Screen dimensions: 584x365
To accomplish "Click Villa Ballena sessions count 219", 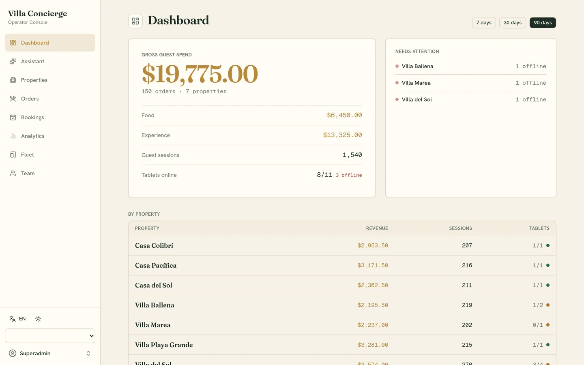I will coord(467,305).
